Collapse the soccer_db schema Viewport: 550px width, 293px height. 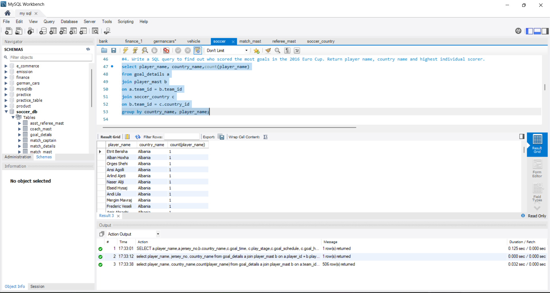6,112
